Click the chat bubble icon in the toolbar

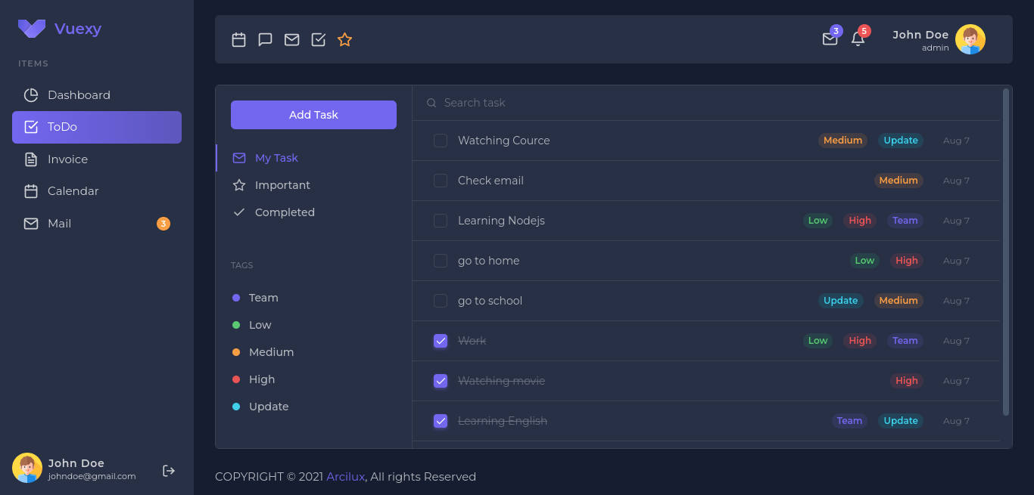coord(265,39)
